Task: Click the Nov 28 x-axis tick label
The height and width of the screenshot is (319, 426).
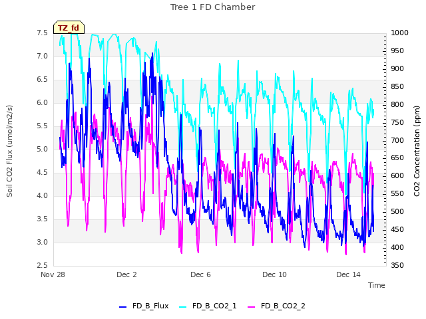Action: (x=53, y=274)
